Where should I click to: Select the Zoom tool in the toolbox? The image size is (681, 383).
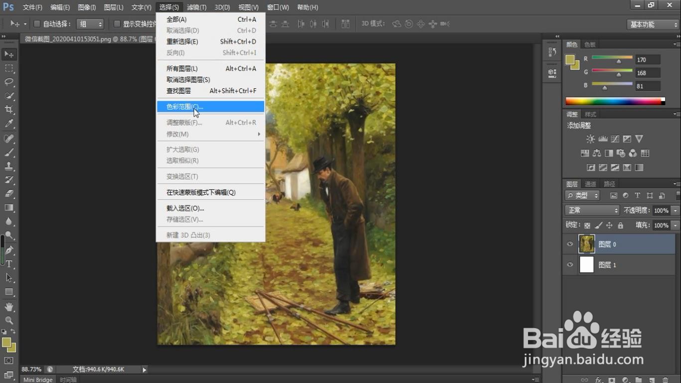point(9,320)
